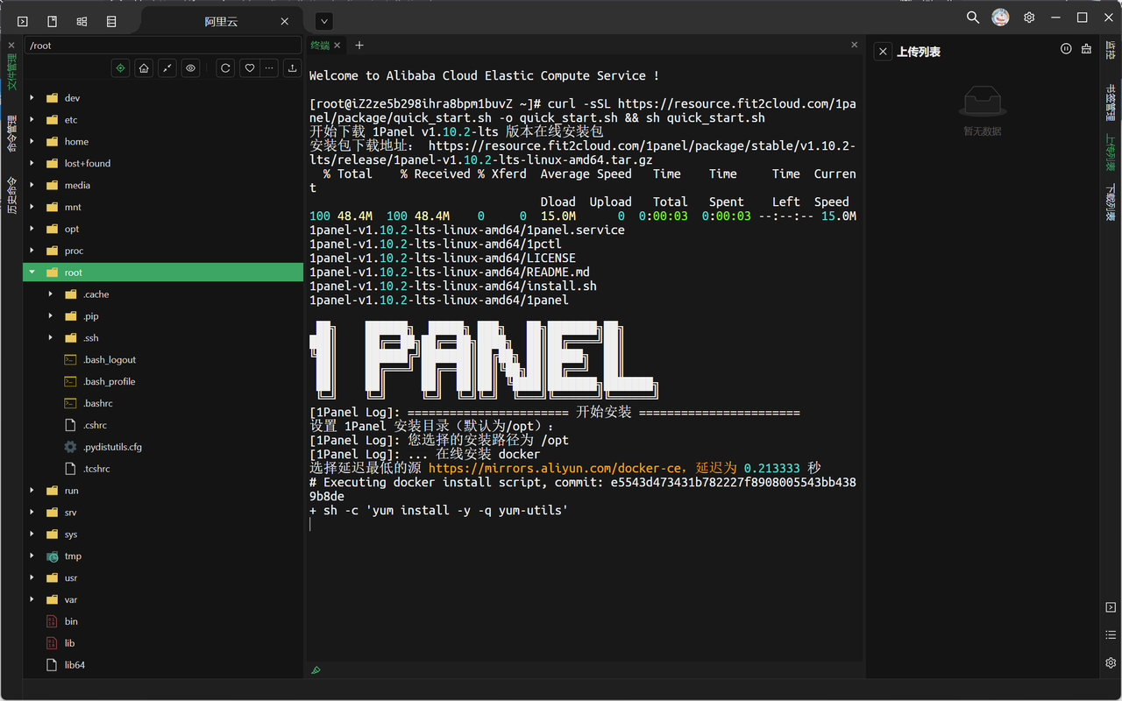
Task: Click the /root path input field
Action: pos(162,46)
